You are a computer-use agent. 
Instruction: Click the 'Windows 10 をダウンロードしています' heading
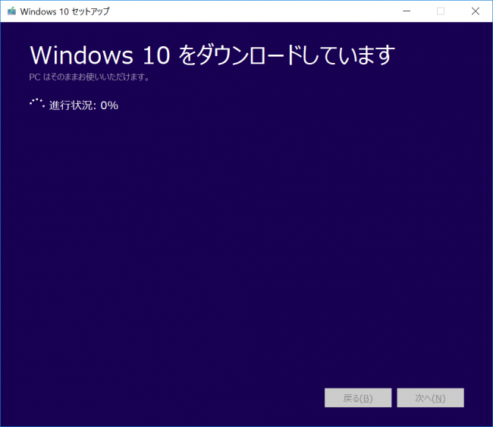212,55
